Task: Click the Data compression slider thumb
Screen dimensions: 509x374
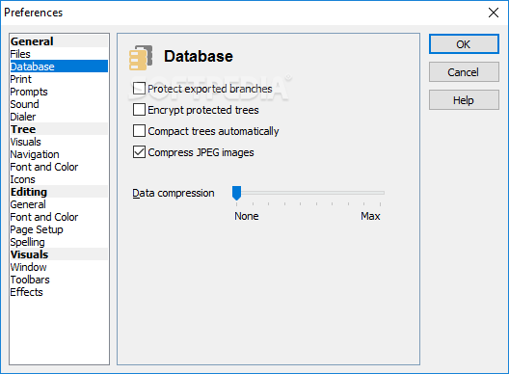Action: [236, 193]
